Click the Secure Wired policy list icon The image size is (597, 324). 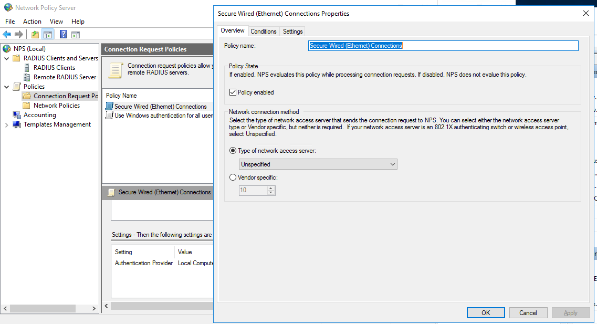[109, 106]
